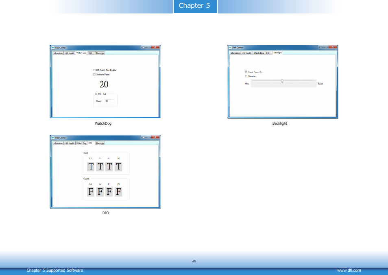This screenshot has height=275, width=388.
Task: Select Watch Dog tab in the WatchDog window
Action: pos(81,53)
